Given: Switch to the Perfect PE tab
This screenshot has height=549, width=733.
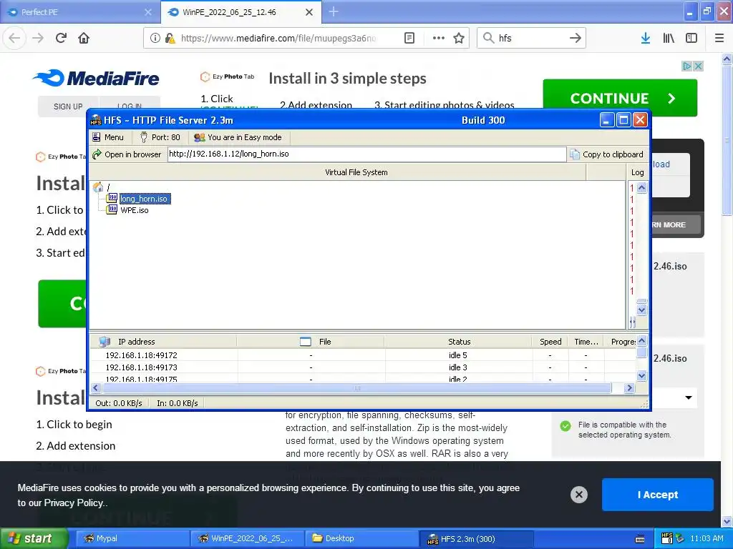Looking at the screenshot, I should [79, 12].
